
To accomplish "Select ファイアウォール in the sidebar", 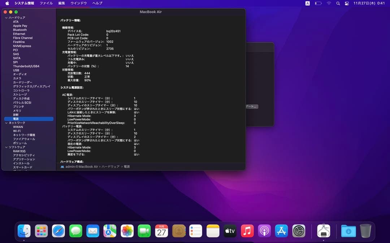I will pyautogui.click(x=24, y=139).
